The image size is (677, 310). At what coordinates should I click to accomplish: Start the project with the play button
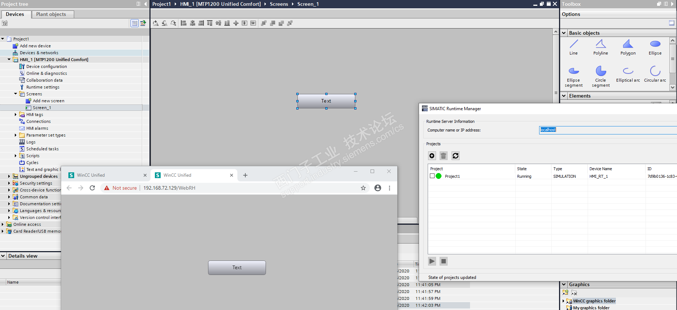click(432, 261)
